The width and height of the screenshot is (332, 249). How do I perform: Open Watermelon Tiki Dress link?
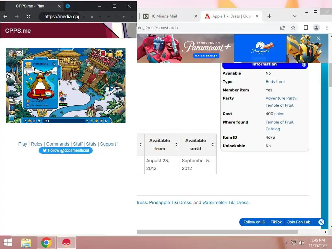tap(225, 202)
